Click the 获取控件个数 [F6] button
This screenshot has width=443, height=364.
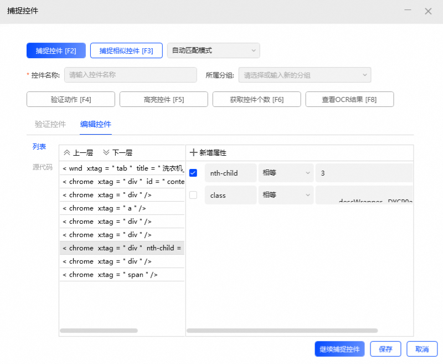(x=257, y=99)
